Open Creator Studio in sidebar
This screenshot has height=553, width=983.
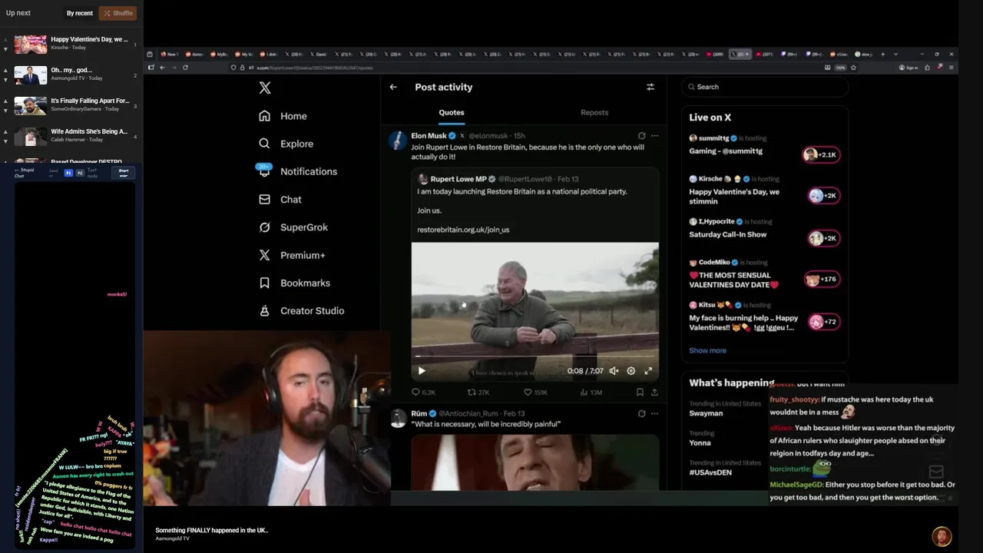point(301,310)
